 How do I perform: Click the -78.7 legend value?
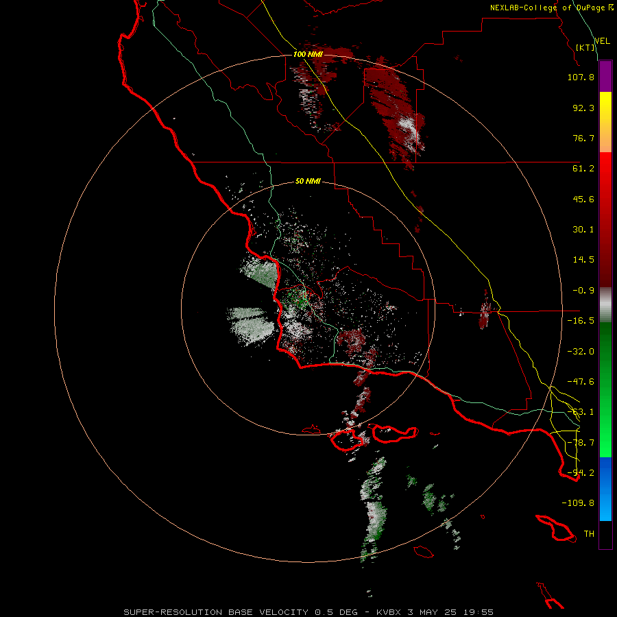click(x=581, y=443)
